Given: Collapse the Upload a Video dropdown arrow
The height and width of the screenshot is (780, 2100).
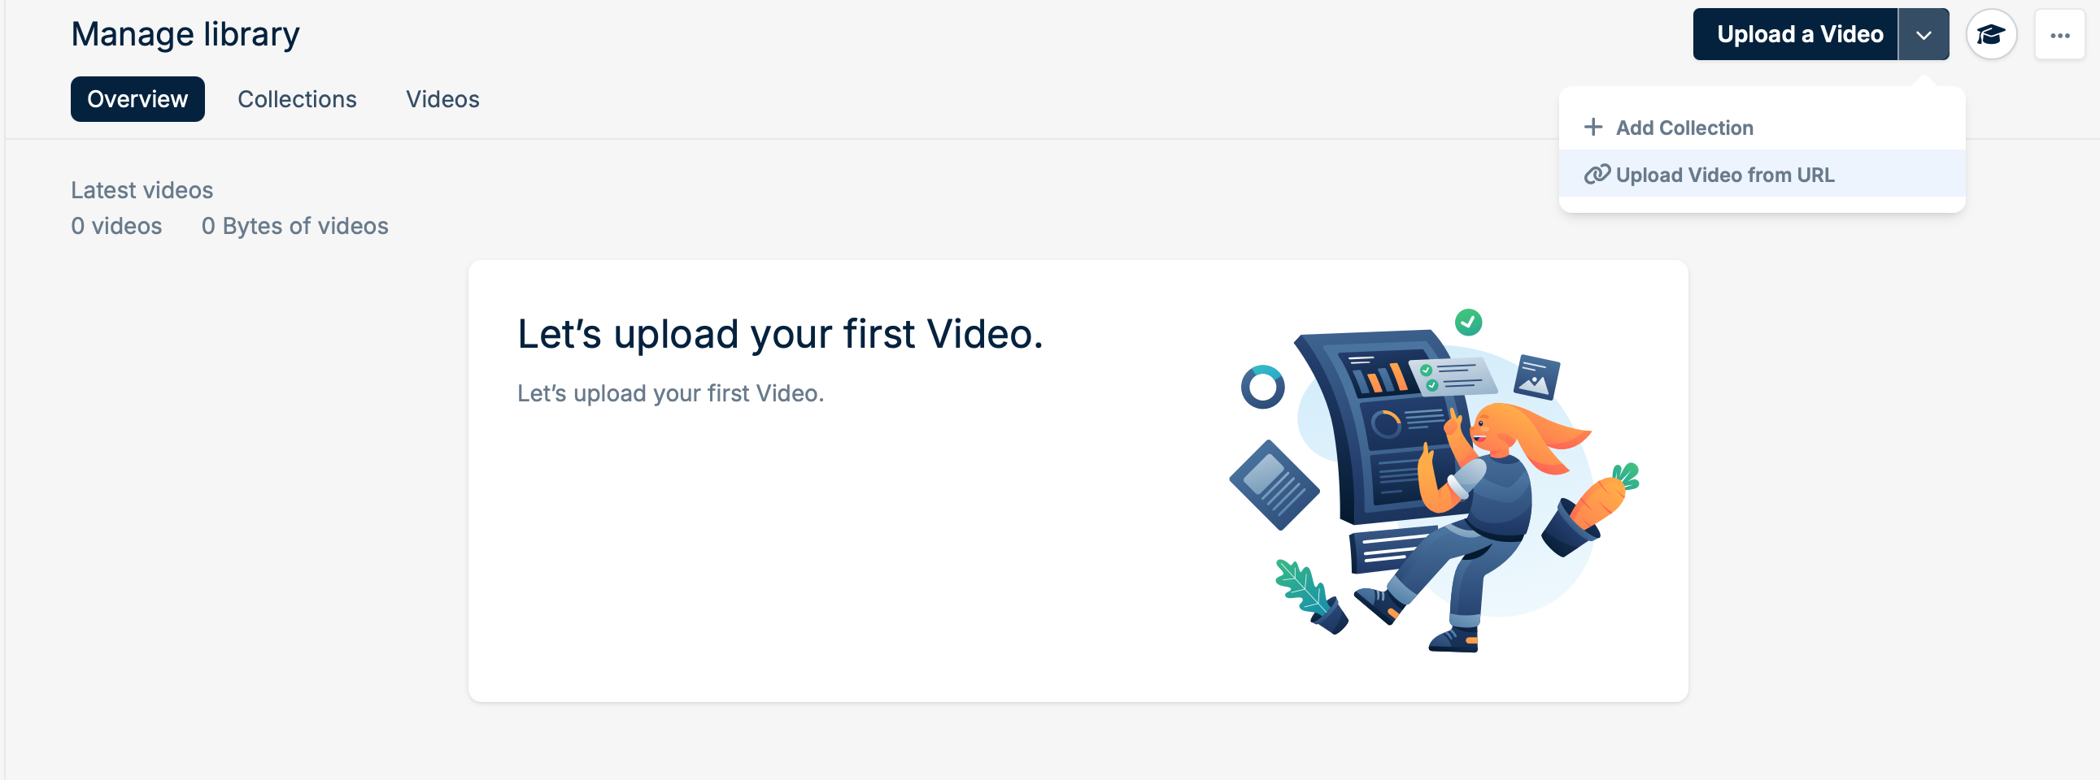Looking at the screenshot, I should pos(1923,35).
